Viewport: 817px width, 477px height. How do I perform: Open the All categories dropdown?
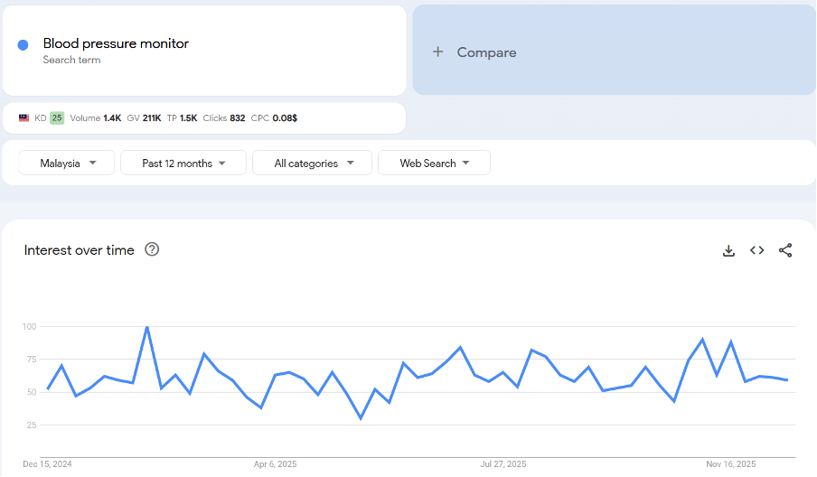pos(313,164)
